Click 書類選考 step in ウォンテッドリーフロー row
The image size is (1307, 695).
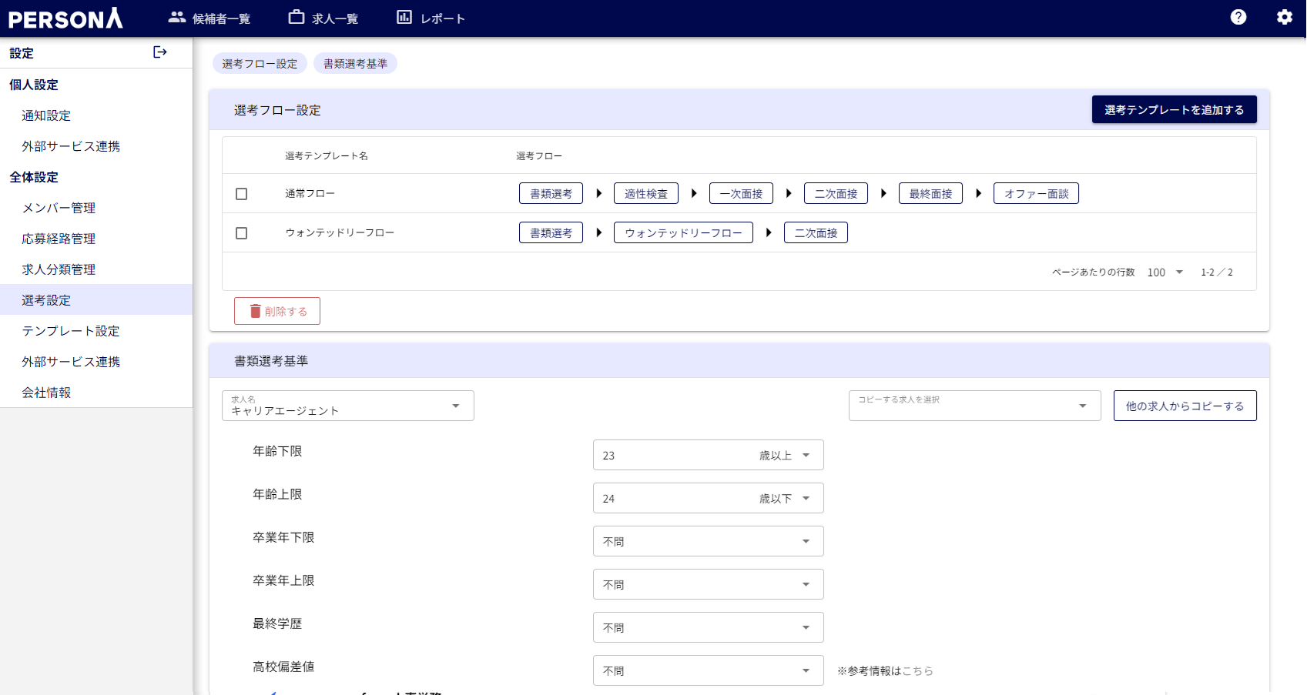pos(551,232)
